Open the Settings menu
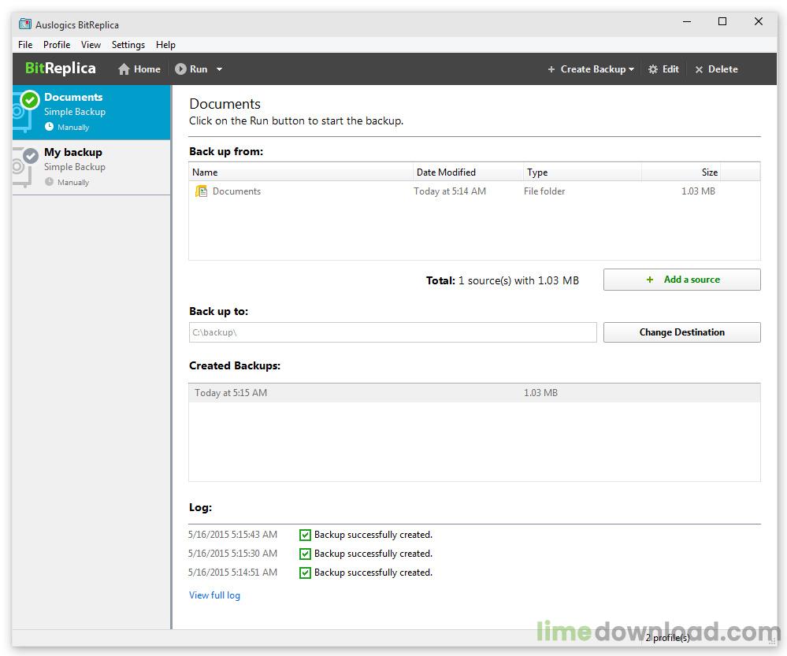 pyautogui.click(x=128, y=45)
